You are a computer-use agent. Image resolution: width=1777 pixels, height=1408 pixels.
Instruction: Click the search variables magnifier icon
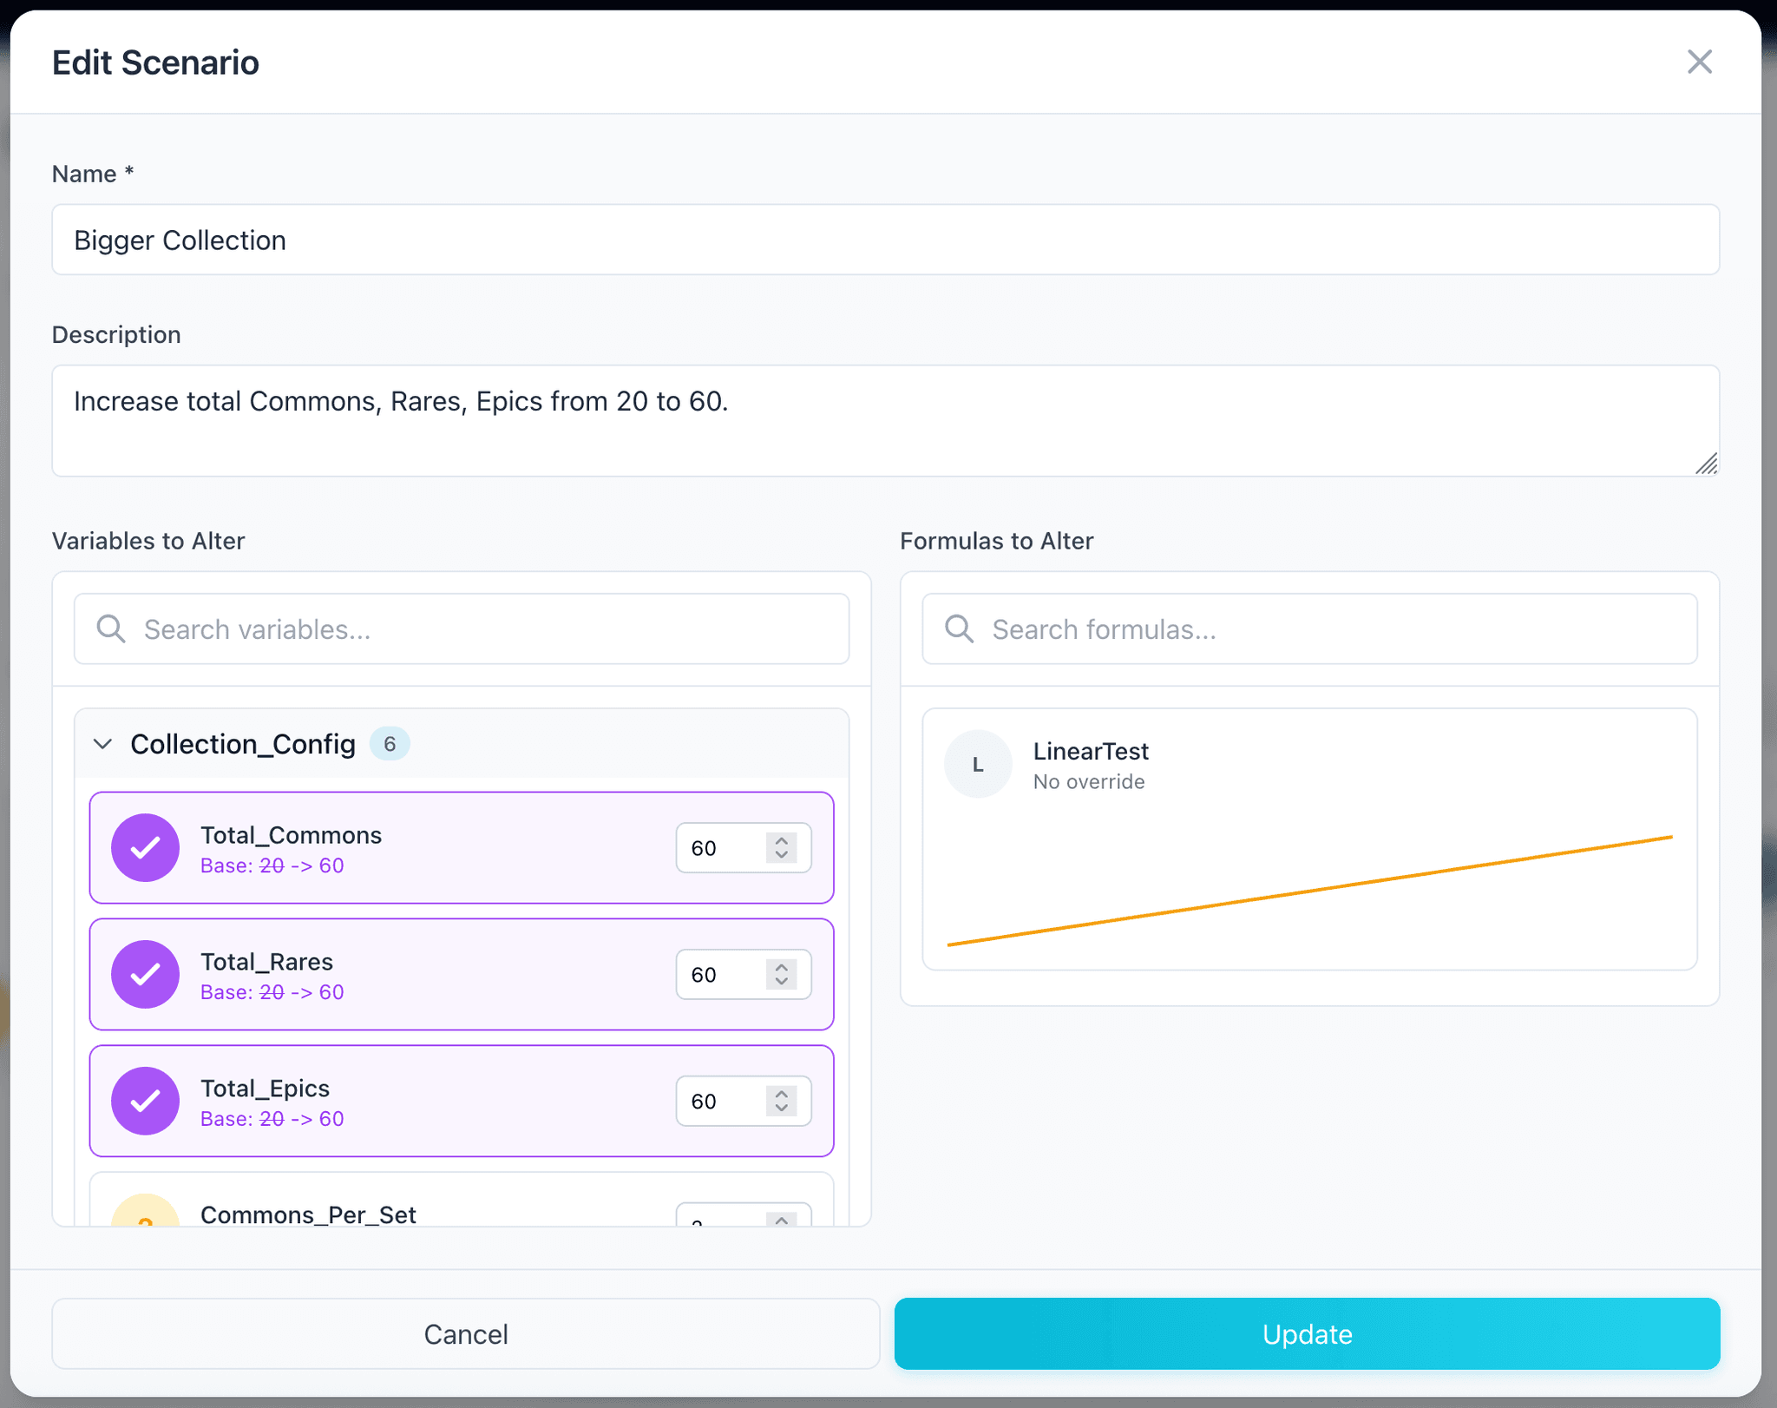click(111, 628)
